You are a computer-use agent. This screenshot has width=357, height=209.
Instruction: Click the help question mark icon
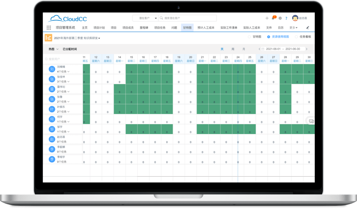point(286,18)
